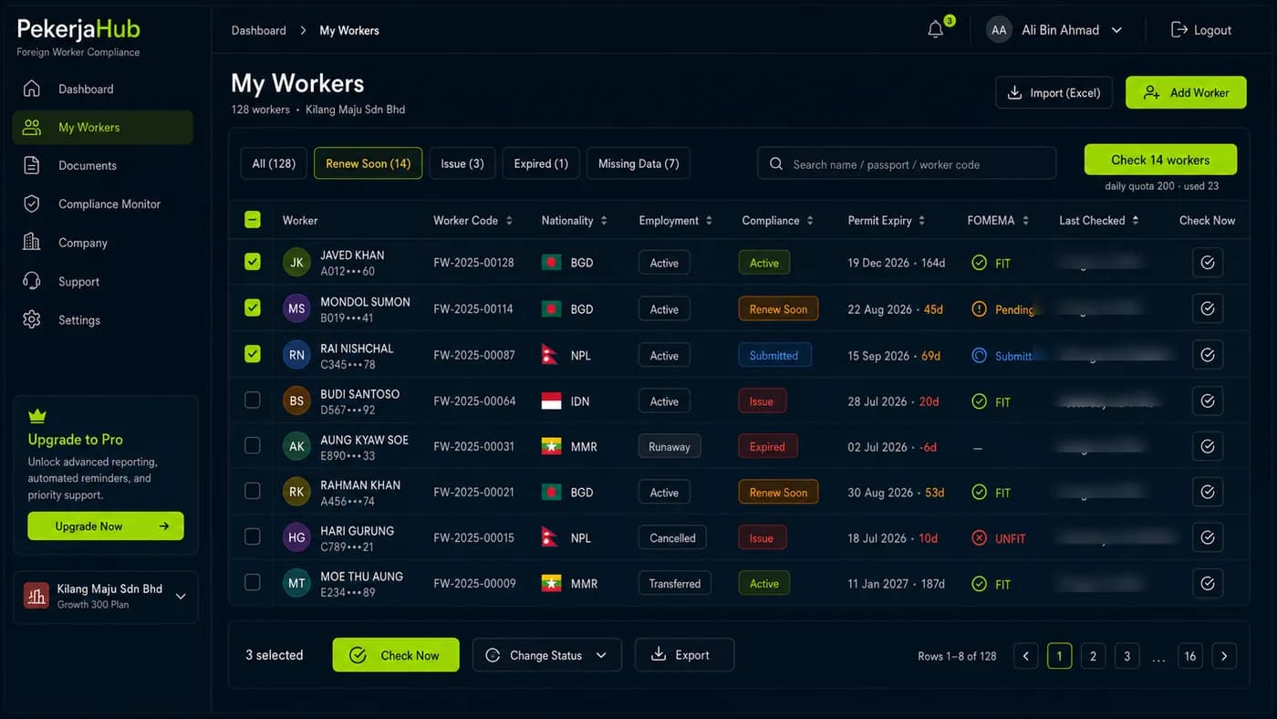Check now icon for AUNG KYAW SOE row
This screenshot has height=719, width=1277.
click(x=1208, y=446)
